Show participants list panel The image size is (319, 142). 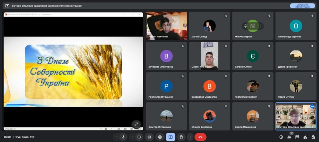click(x=289, y=137)
